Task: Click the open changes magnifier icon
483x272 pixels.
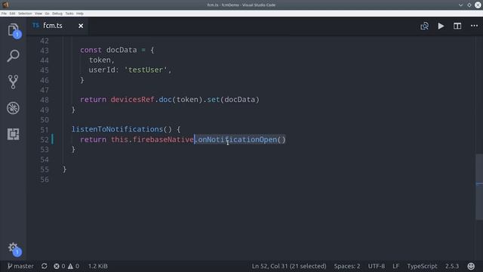Action: (x=424, y=26)
